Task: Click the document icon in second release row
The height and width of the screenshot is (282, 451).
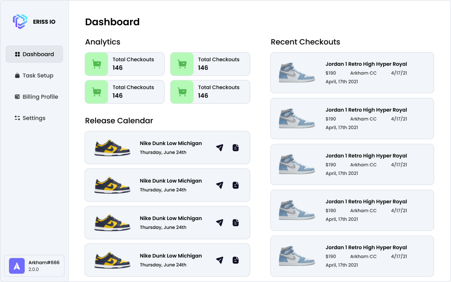Action: click(x=236, y=185)
